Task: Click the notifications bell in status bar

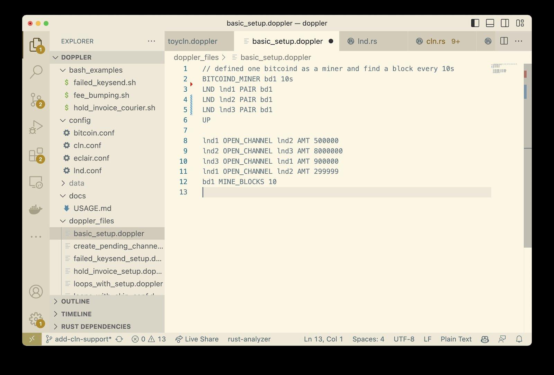Action: pyautogui.click(x=519, y=339)
